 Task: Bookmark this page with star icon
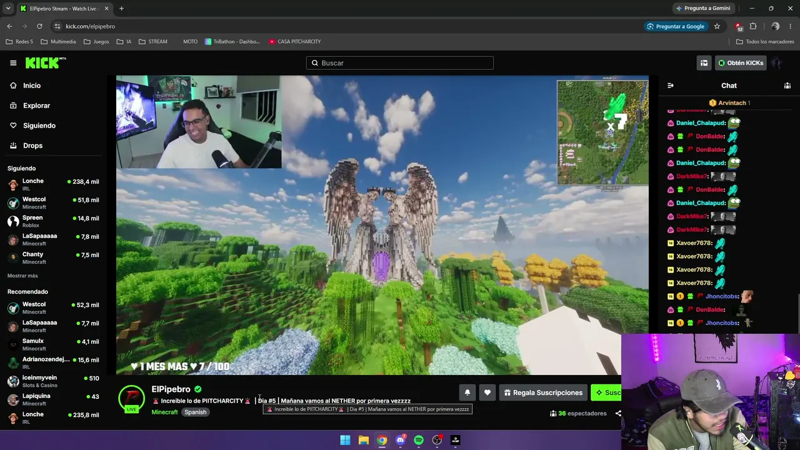717,26
